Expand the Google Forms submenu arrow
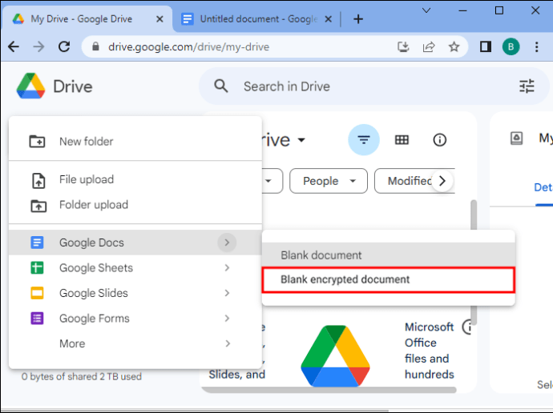The height and width of the screenshot is (413, 553). coord(227,319)
